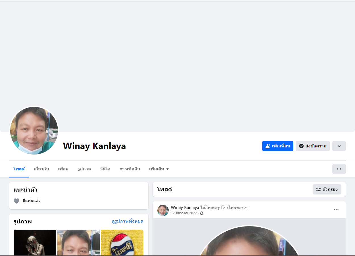This screenshot has width=355, height=256.
Task: Open the three-dots menu in tab bar
Action: click(x=339, y=169)
